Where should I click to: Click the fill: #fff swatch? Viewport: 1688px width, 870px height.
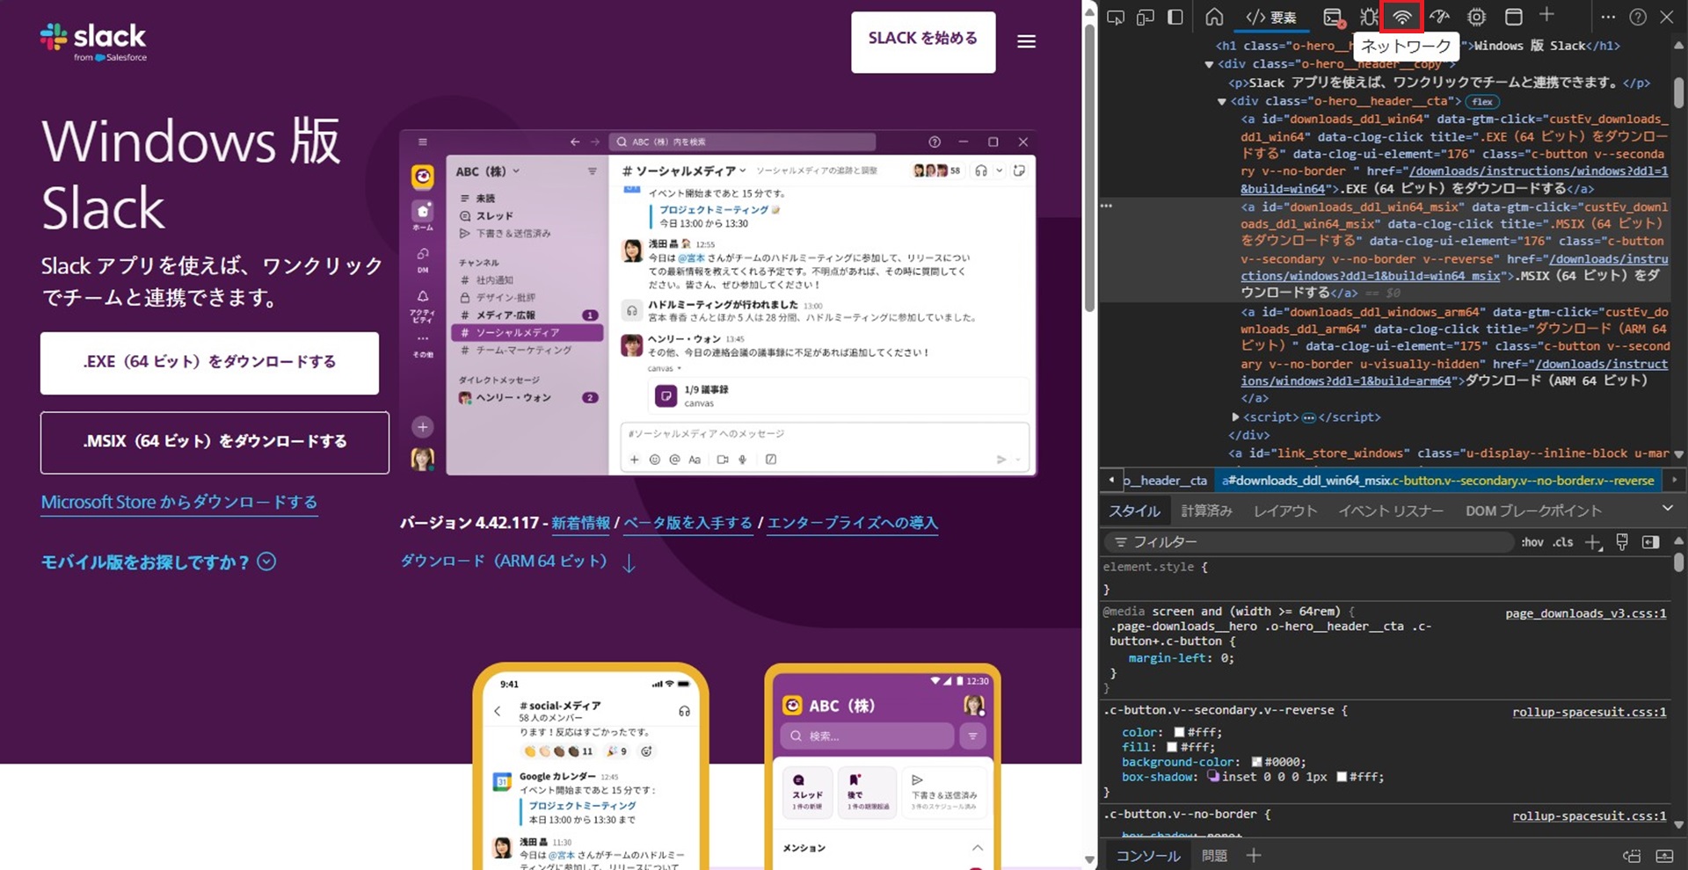(1172, 747)
